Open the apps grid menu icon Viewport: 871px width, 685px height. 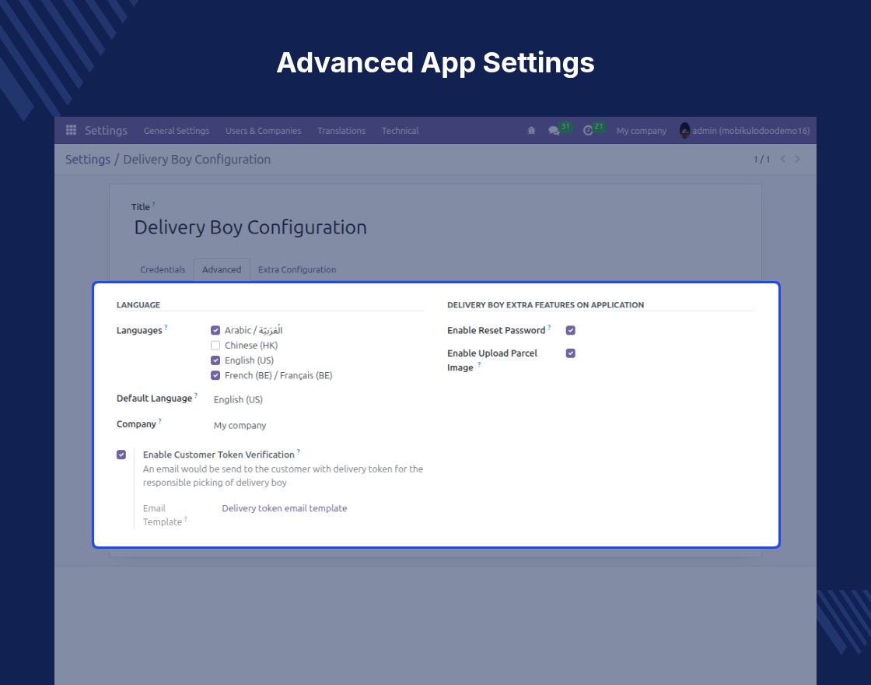click(71, 130)
